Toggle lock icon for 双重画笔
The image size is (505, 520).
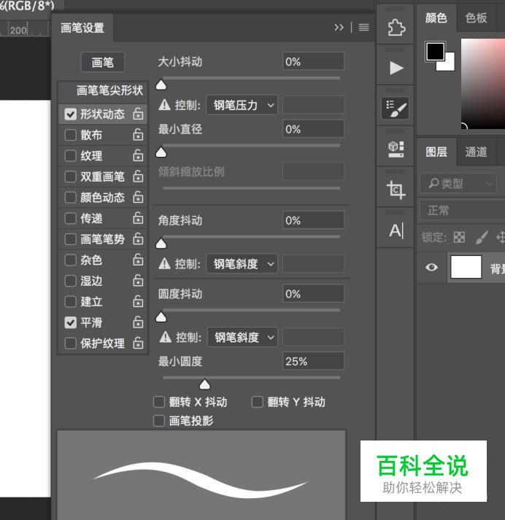[x=138, y=176]
